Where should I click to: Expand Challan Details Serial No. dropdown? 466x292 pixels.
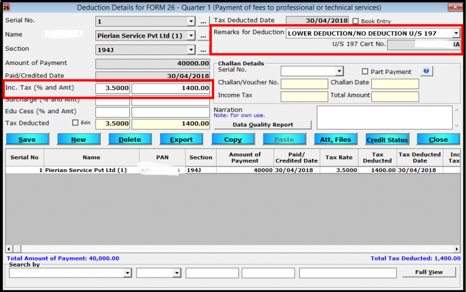click(x=339, y=71)
